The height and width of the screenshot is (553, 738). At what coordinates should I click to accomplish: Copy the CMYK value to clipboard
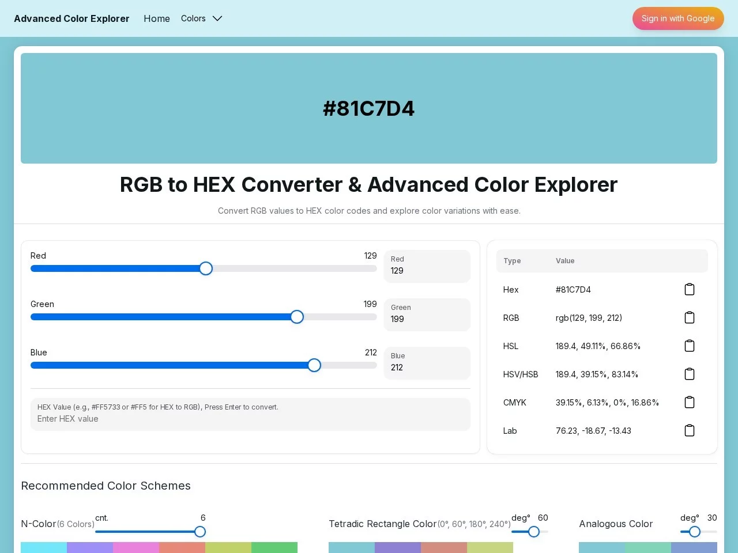click(x=689, y=402)
